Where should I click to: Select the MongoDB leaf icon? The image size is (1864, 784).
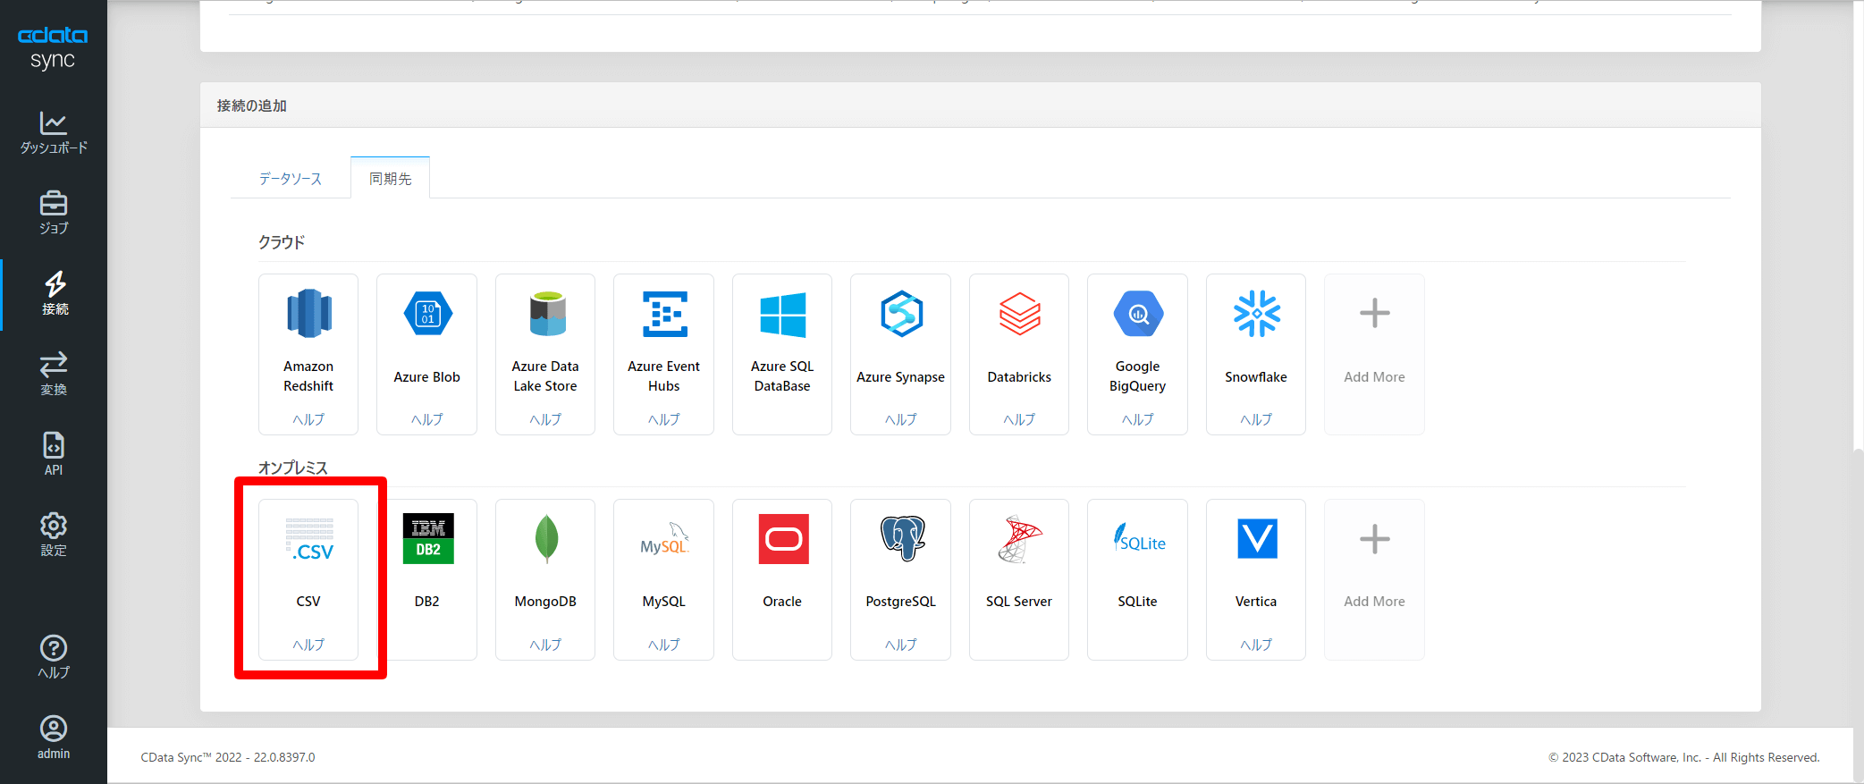coord(545,539)
